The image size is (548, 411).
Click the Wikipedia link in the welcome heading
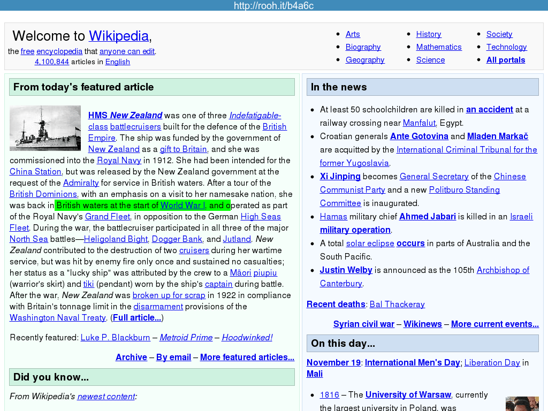click(118, 36)
